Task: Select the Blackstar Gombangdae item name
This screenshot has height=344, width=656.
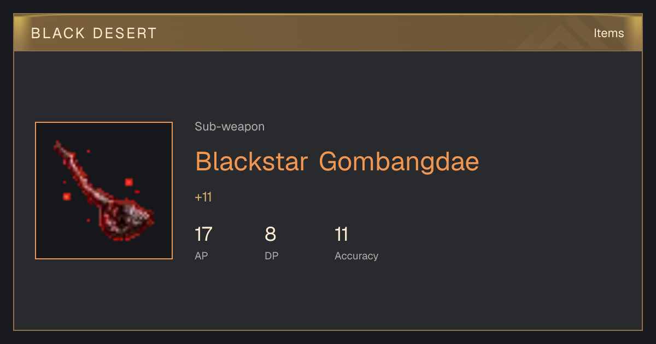Action: click(337, 161)
